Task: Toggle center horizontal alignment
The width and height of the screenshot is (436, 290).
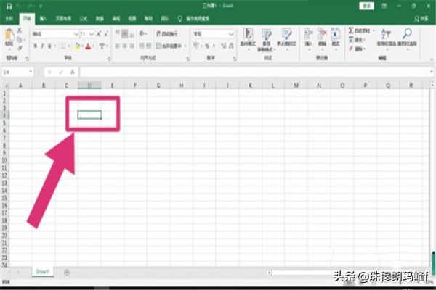Action: pyautogui.click(x=125, y=46)
